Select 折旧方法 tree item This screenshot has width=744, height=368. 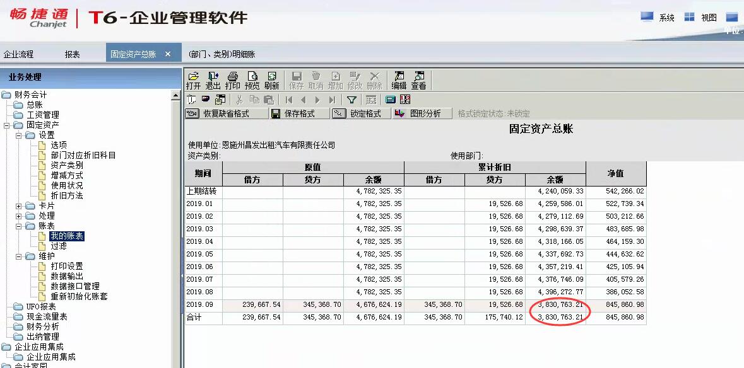click(x=67, y=195)
